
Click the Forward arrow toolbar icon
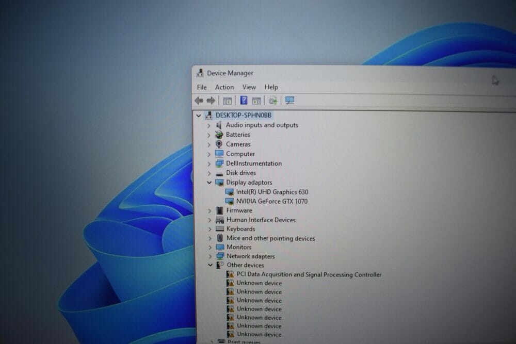(x=211, y=101)
